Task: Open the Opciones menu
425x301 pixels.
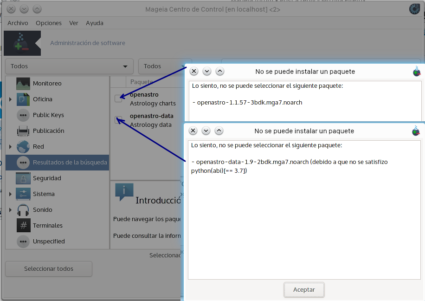Action: (x=49, y=23)
